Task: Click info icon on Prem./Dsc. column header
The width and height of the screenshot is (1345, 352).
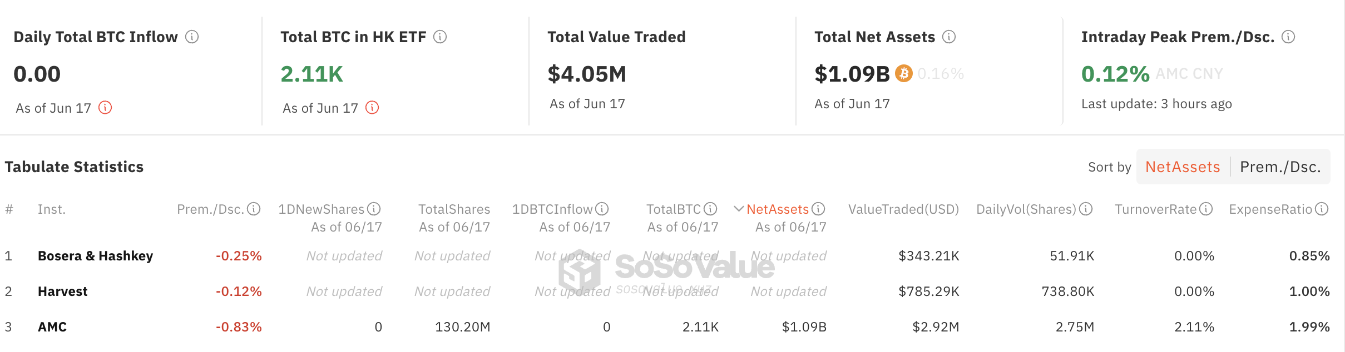Action: pyautogui.click(x=254, y=209)
